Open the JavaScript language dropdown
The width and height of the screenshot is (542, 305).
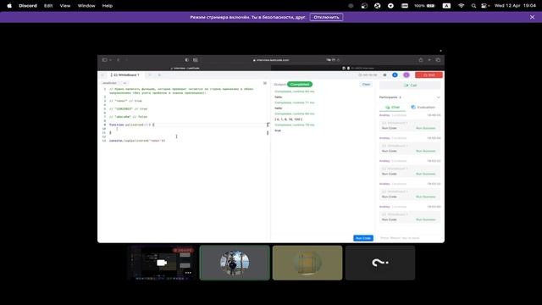point(110,83)
